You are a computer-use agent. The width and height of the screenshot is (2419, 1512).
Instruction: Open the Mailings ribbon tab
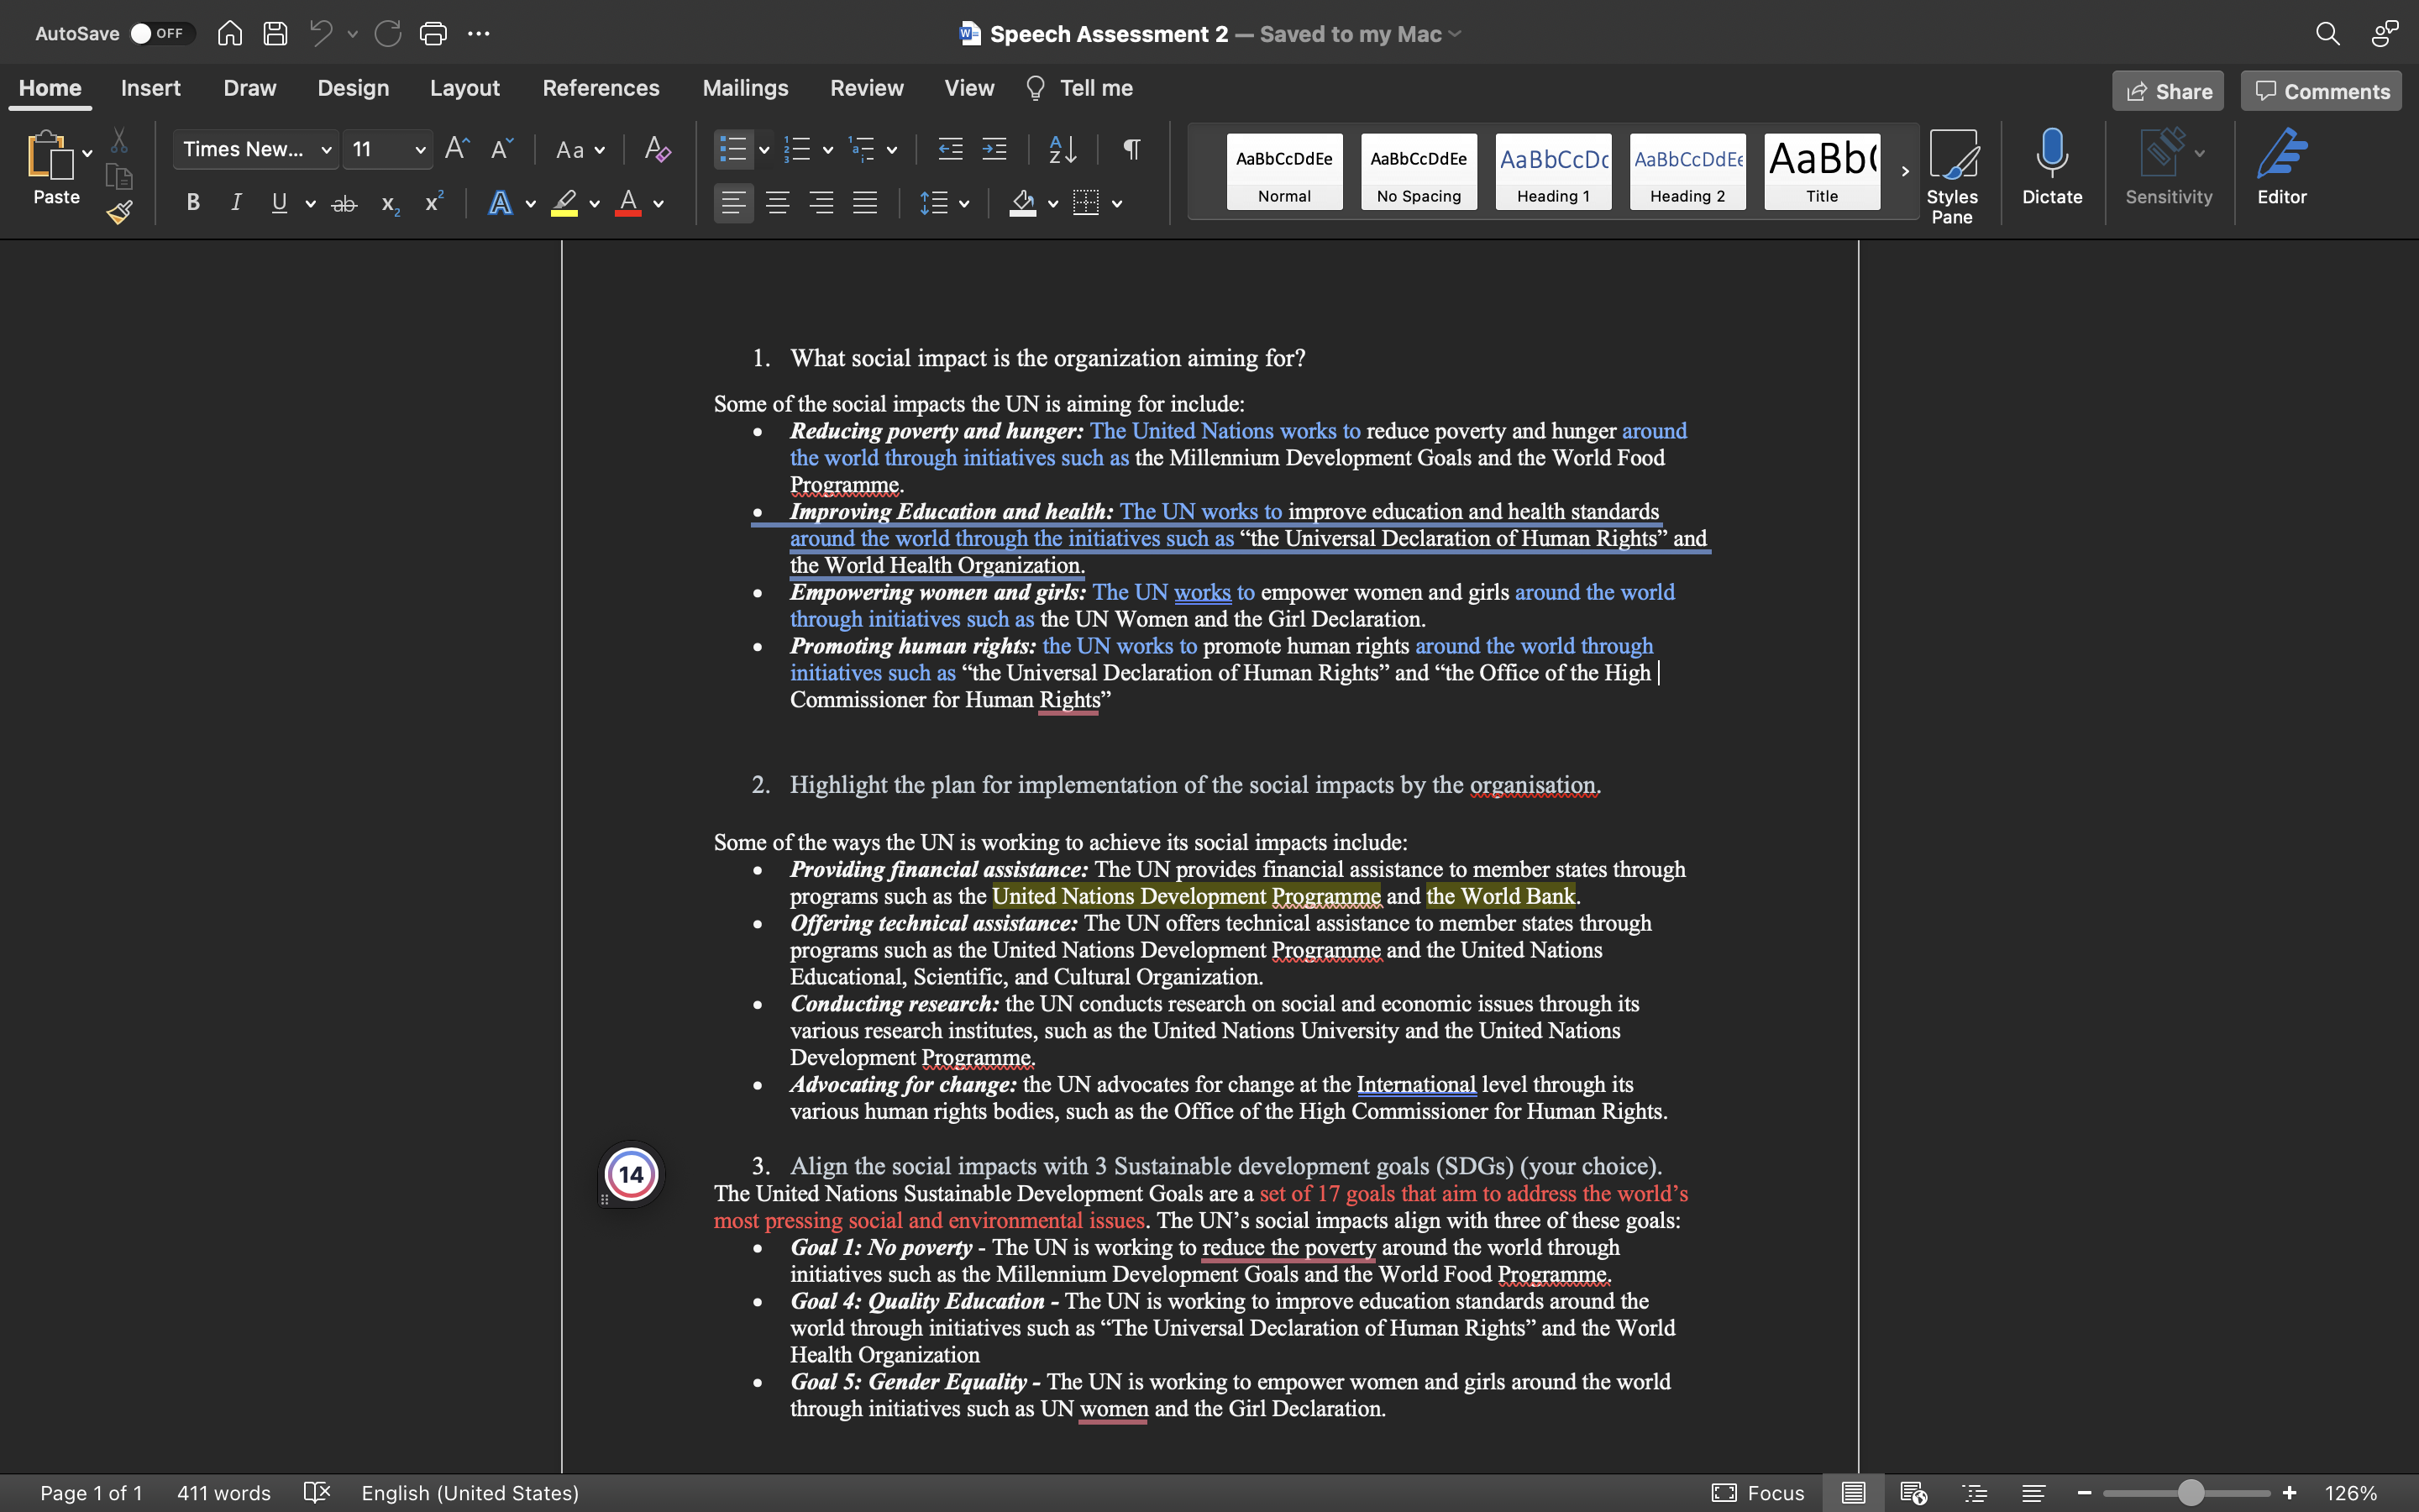click(745, 88)
